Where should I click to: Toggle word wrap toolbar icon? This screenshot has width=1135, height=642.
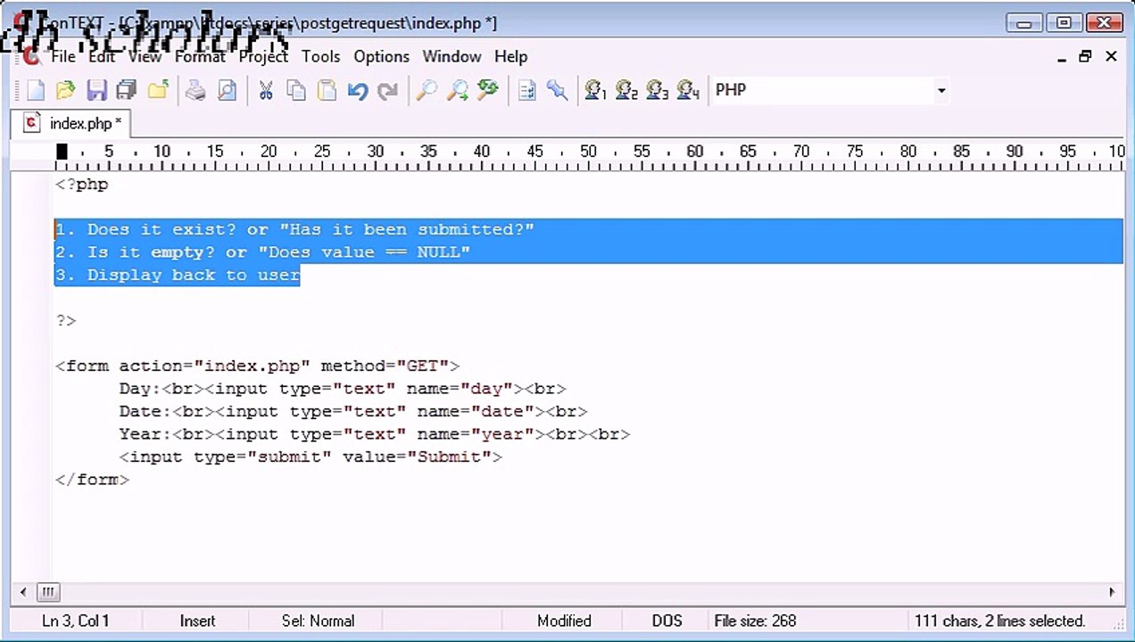[x=526, y=90]
